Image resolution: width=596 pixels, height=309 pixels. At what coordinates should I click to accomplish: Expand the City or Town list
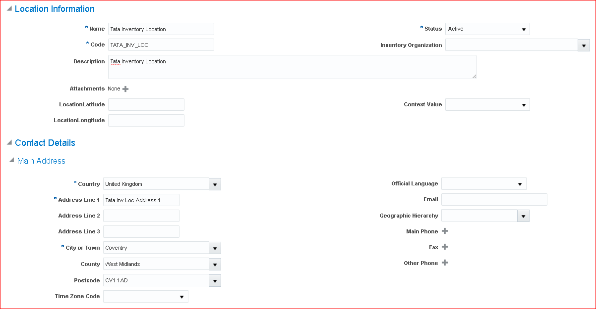215,248
